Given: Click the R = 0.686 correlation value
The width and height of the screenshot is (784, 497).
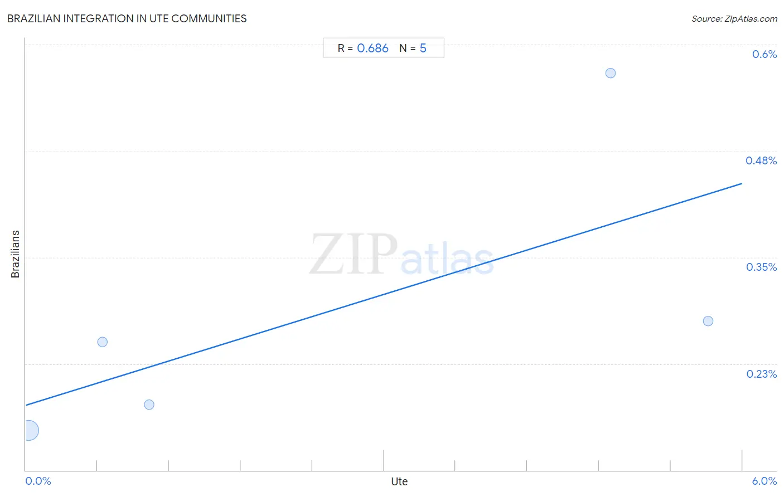Looking at the screenshot, I should [363, 48].
